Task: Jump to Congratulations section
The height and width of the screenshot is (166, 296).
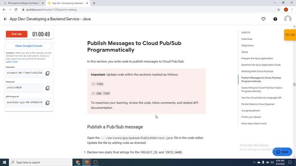Action: click(251, 111)
